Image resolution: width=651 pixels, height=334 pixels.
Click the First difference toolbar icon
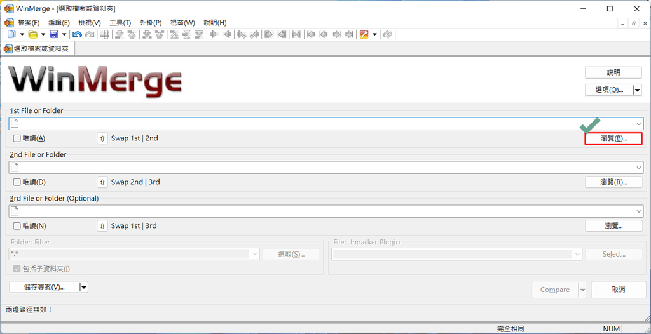coord(174,34)
